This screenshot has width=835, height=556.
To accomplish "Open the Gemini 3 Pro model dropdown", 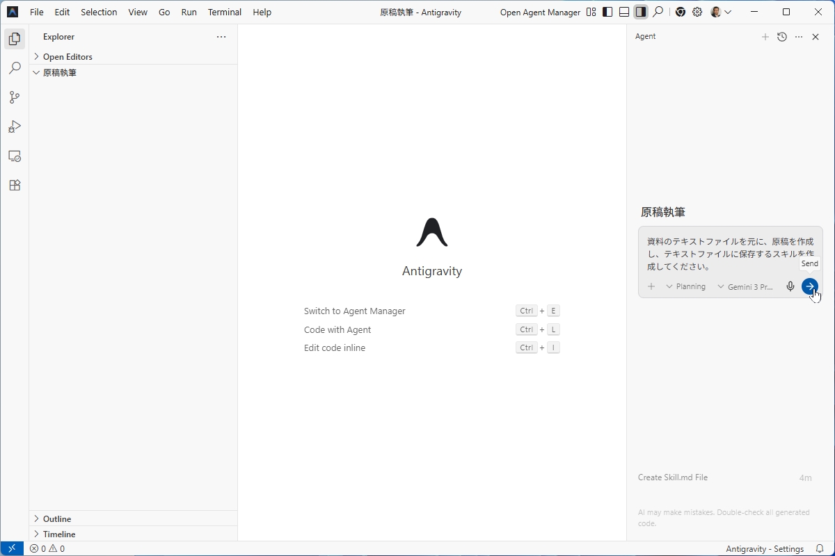I will (745, 286).
